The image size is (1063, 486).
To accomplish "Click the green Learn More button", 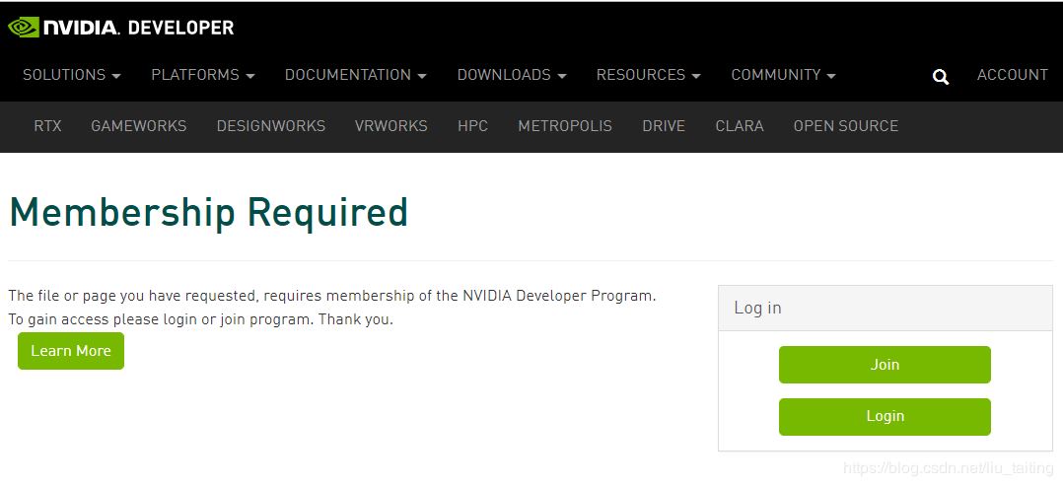I will pyautogui.click(x=71, y=351).
